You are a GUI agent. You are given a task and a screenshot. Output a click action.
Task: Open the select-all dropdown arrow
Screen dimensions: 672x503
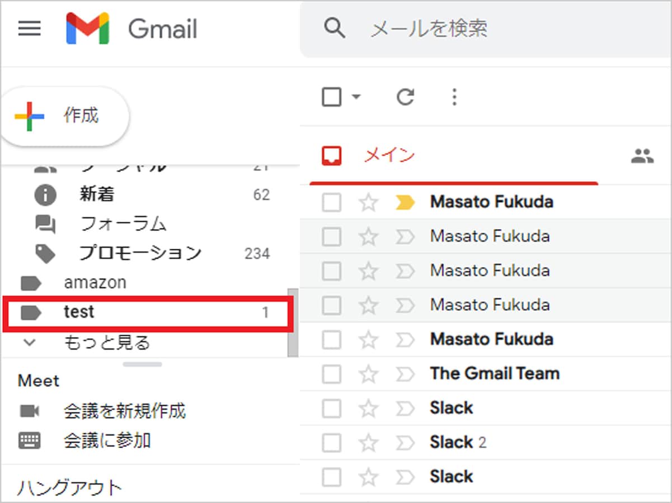[356, 97]
